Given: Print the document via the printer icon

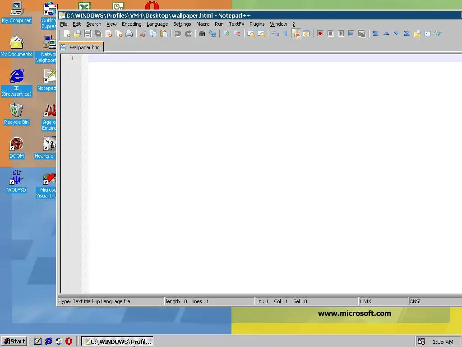Looking at the screenshot, I should click(129, 33).
